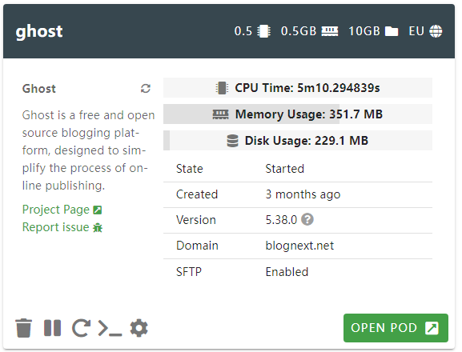Click the blognext.net domain value
Viewport: 462px width, 352px height.
tap(299, 246)
